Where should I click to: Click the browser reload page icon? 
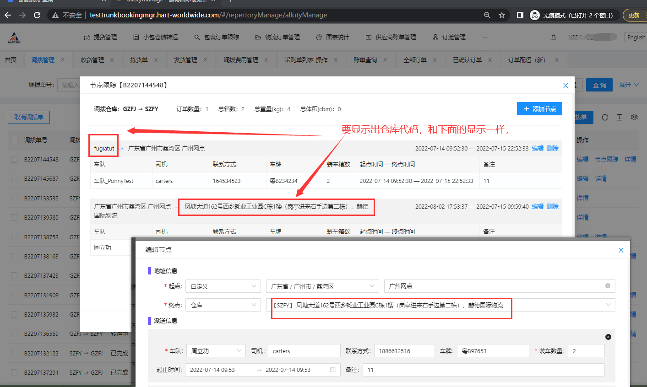coord(37,15)
